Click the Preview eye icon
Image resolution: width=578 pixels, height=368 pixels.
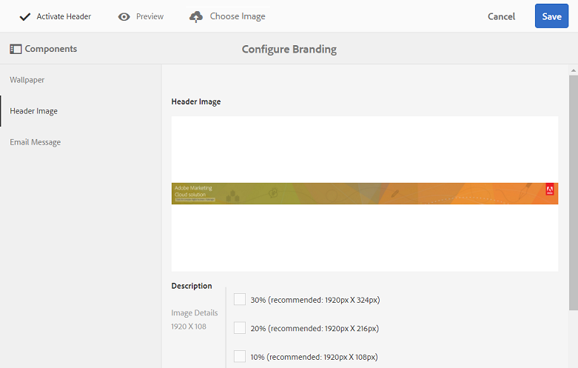(x=124, y=17)
